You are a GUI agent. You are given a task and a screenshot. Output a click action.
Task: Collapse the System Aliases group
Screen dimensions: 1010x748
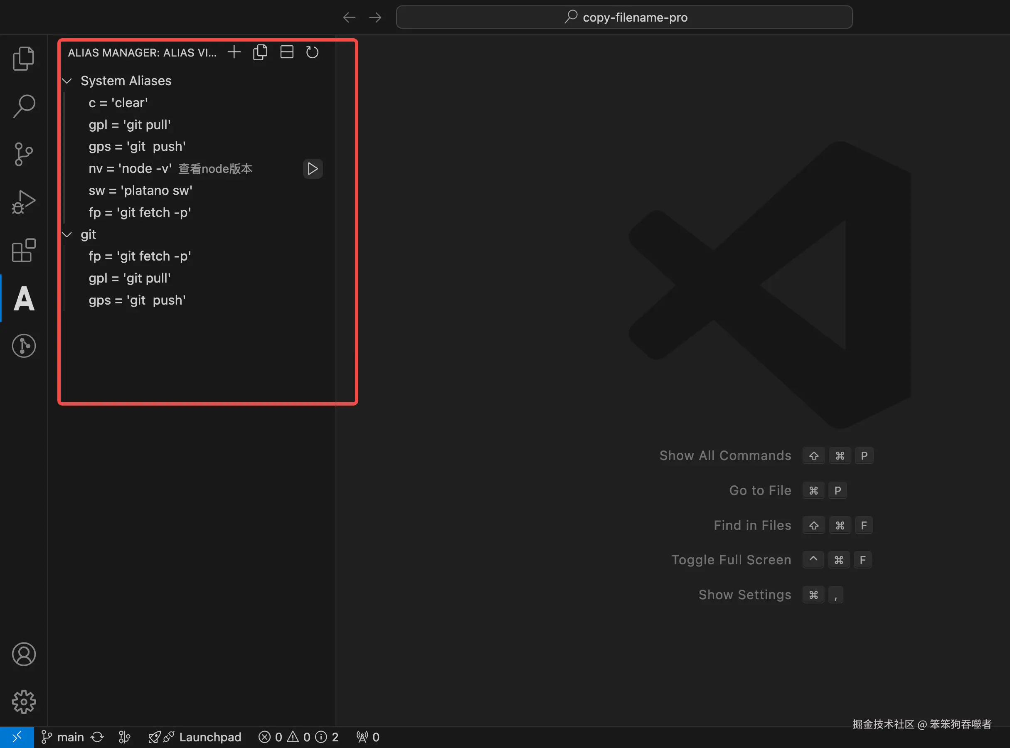(x=67, y=81)
